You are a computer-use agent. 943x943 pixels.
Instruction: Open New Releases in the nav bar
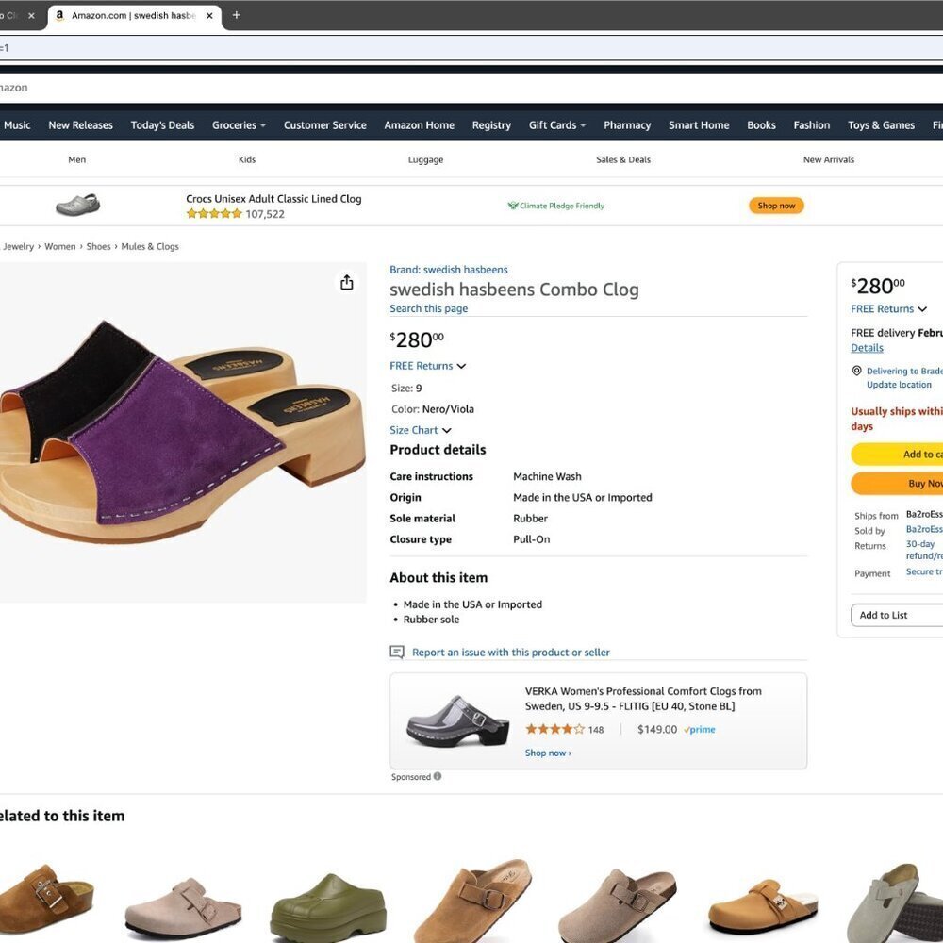(80, 125)
